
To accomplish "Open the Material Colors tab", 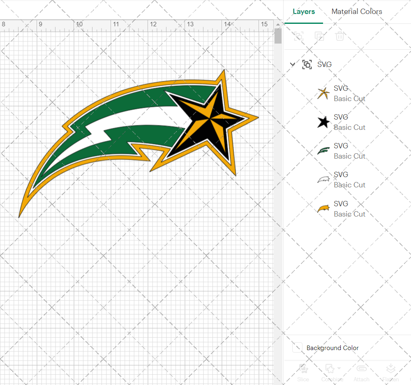I will (x=356, y=12).
